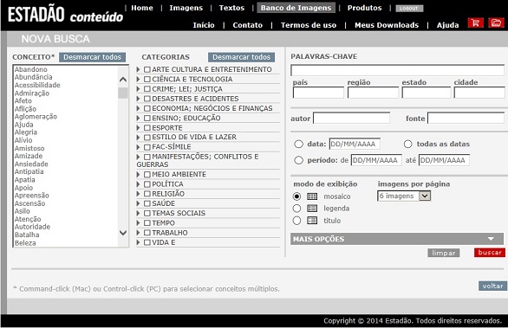Click the limpar button
Screen dimensions: 508x328
click(x=444, y=253)
